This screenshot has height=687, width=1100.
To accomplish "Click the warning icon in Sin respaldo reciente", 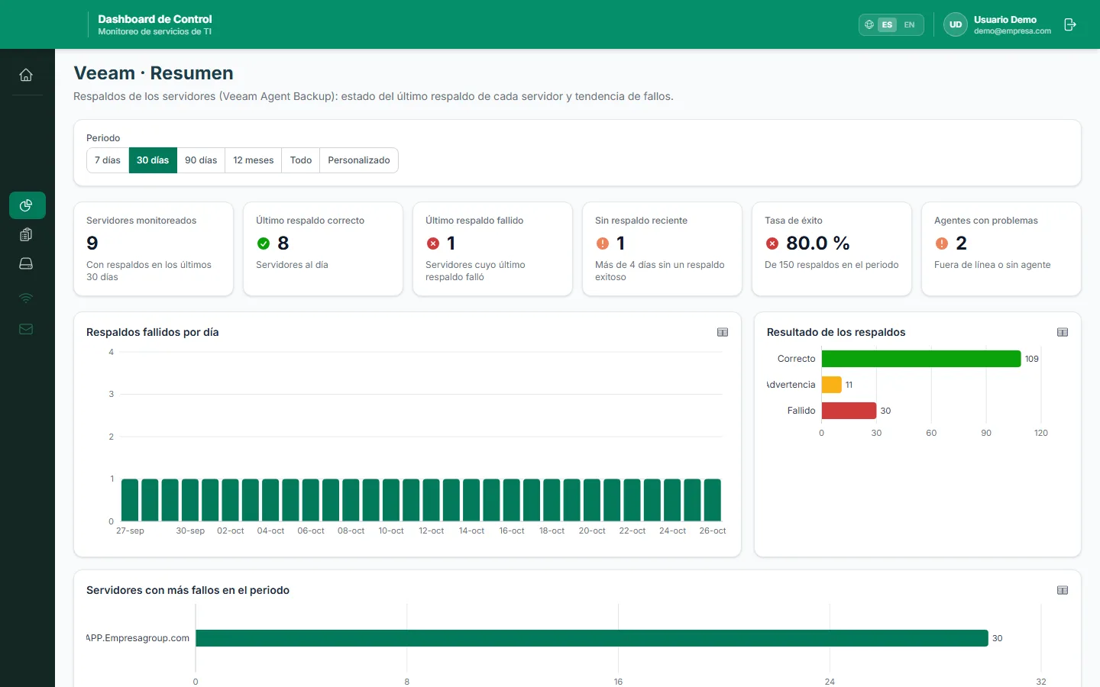I will (x=603, y=244).
